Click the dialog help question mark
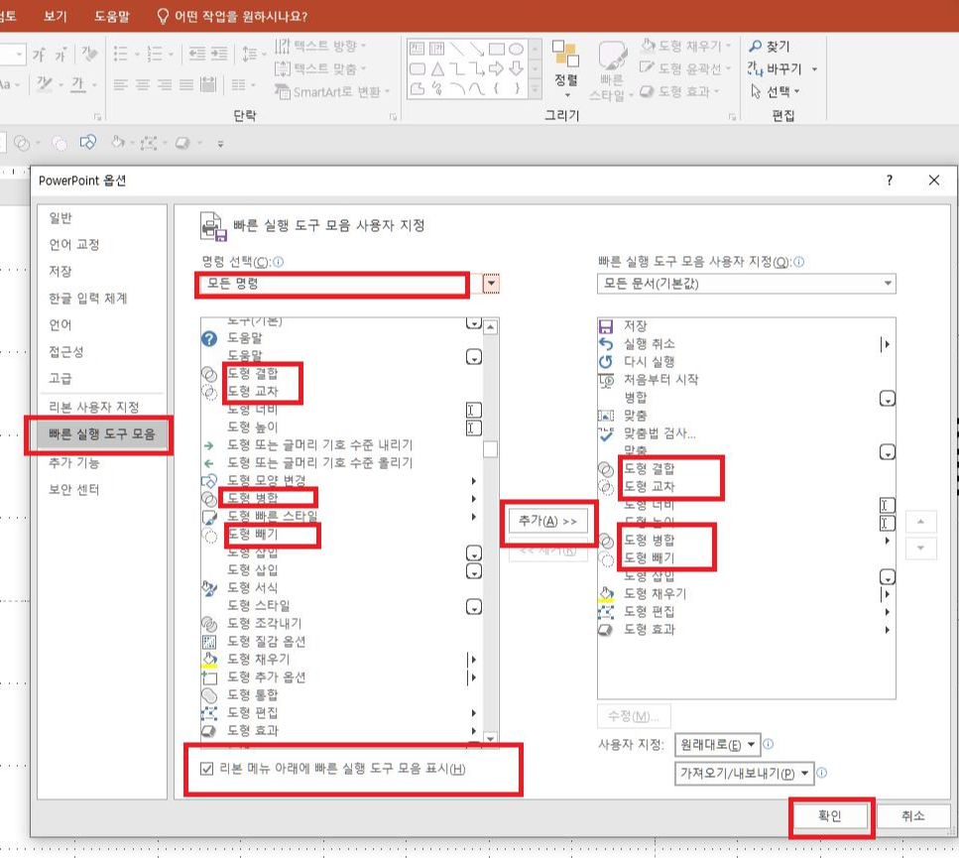 pos(890,180)
